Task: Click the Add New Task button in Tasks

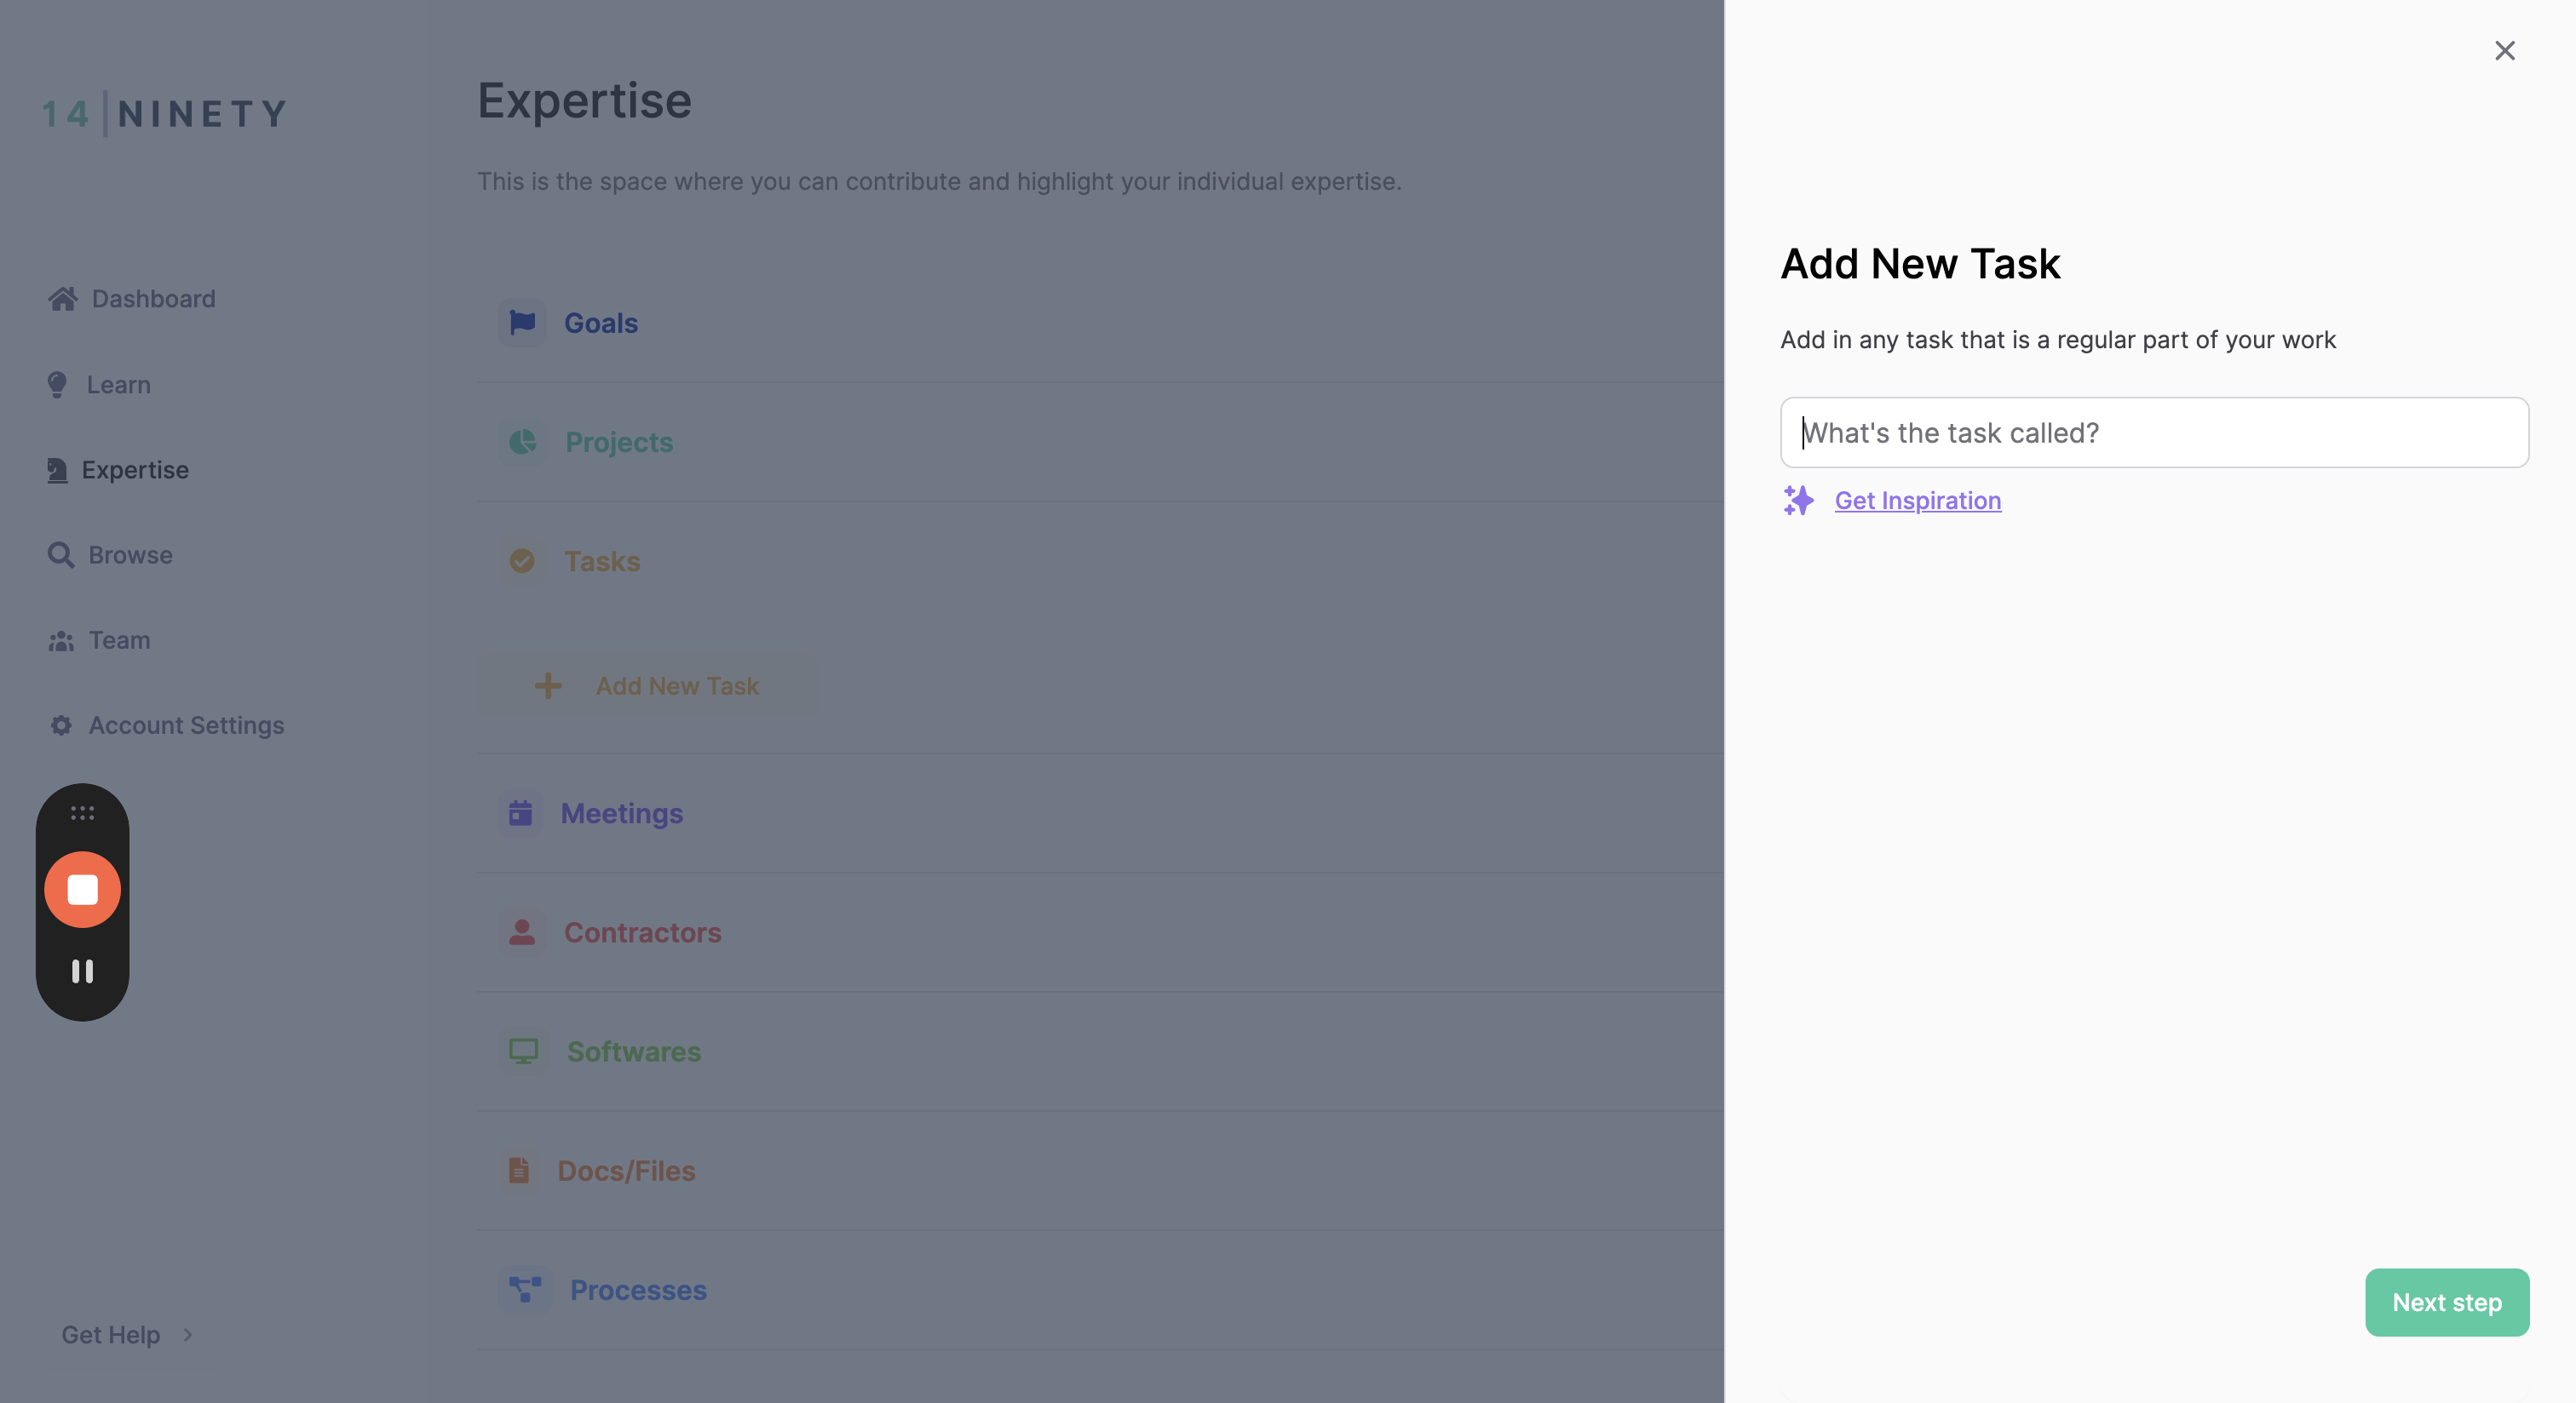Action: (x=646, y=686)
